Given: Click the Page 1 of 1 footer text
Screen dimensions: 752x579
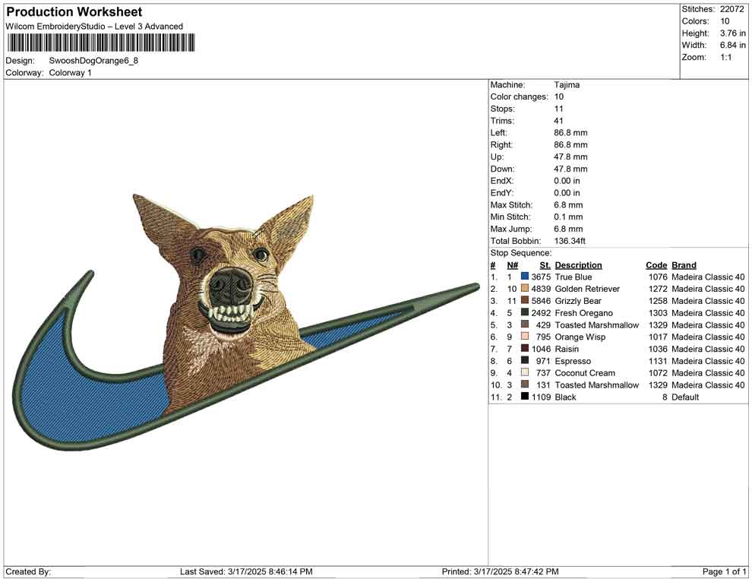Looking at the screenshot, I should tap(724, 571).
